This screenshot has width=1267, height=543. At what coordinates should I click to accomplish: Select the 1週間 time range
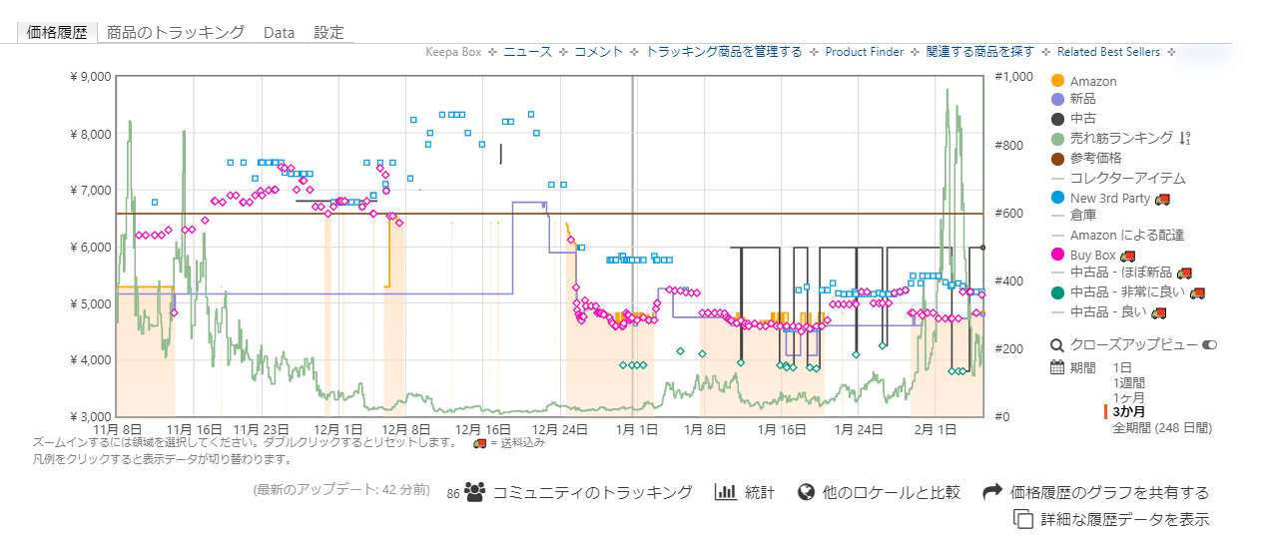coord(1129,382)
